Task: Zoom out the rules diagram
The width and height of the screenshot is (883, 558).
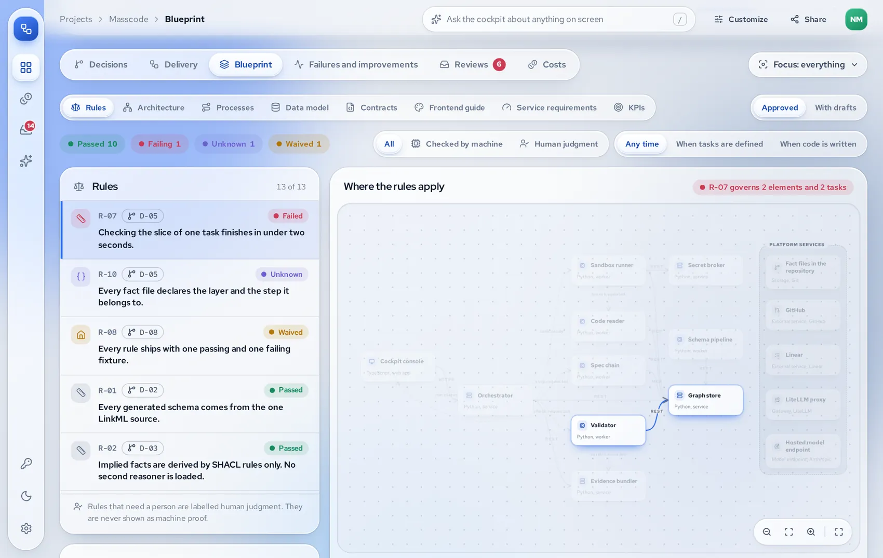Action: click(767, 532)
